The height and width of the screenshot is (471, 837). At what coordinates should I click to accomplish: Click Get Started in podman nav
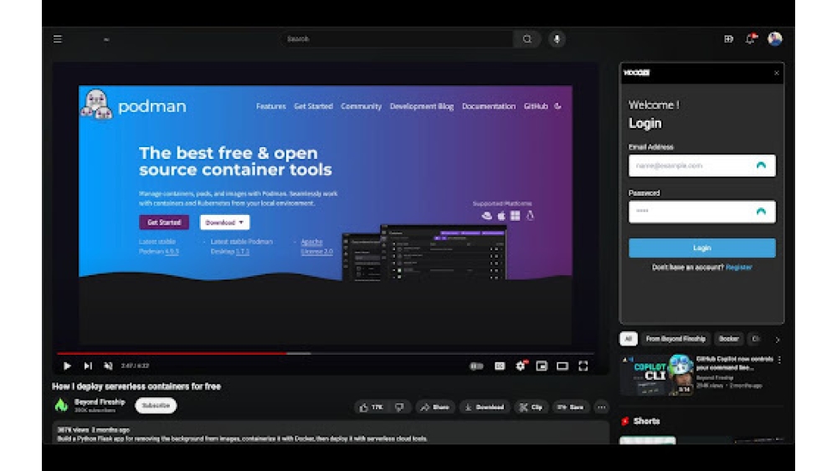point(313,106)
